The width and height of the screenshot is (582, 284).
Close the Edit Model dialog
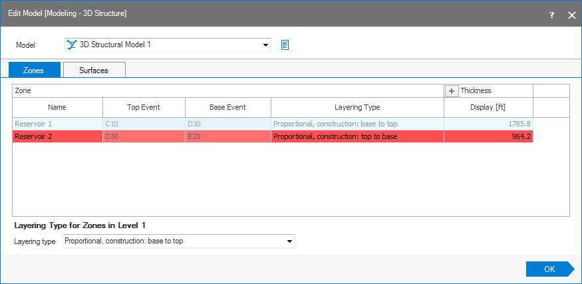pyautogui.click(x=571, y=15)
